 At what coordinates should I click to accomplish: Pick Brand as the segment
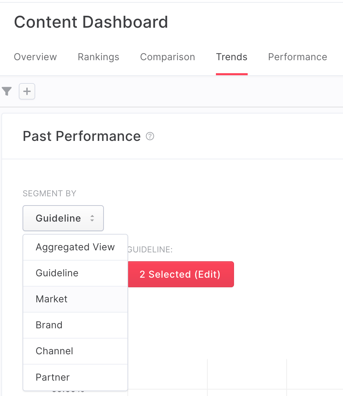tap(75, 325)
